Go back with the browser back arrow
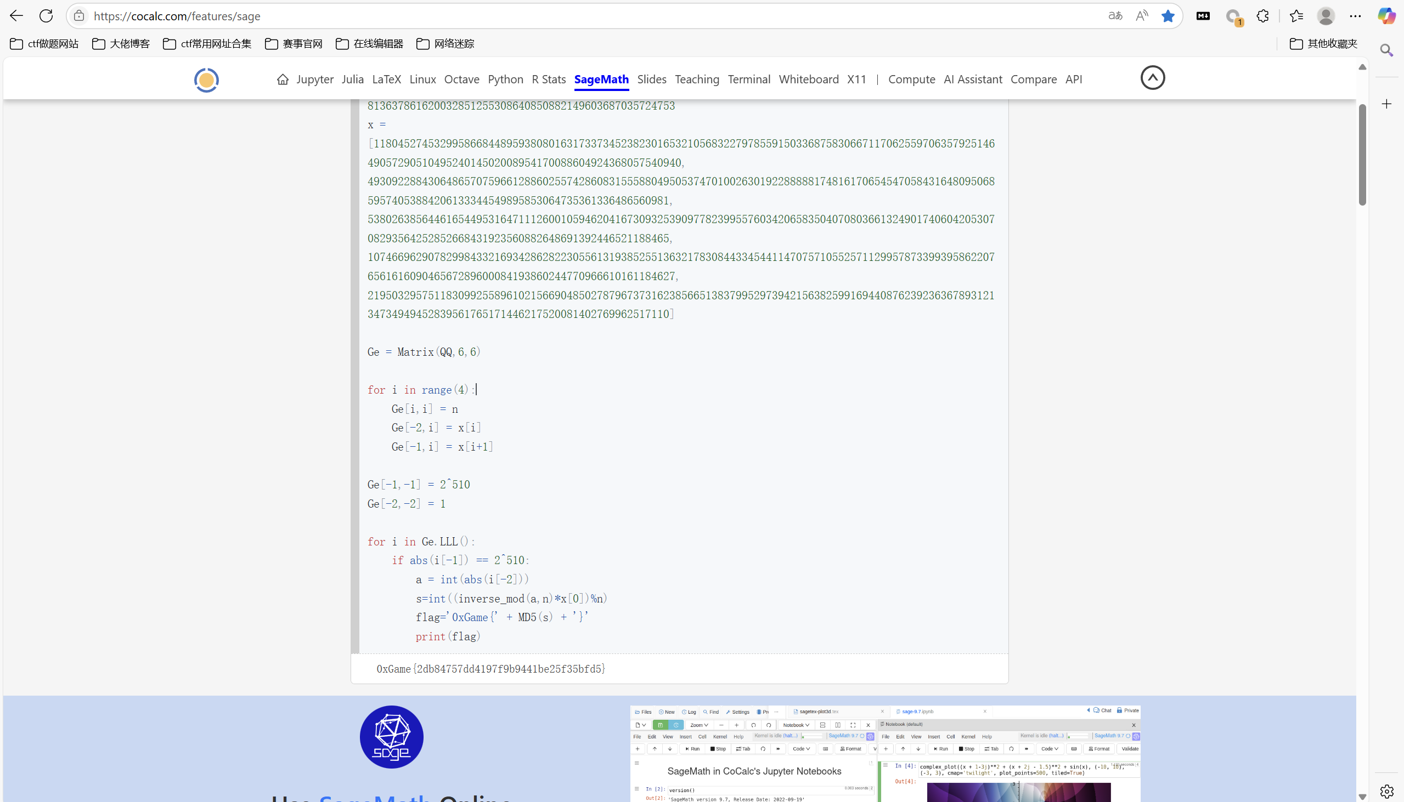The image size is (1404, 802). coord(16,16)
